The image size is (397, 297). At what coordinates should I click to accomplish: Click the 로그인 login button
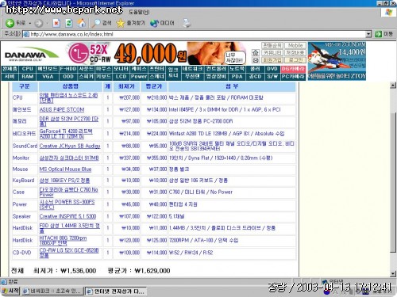(295, 60)
